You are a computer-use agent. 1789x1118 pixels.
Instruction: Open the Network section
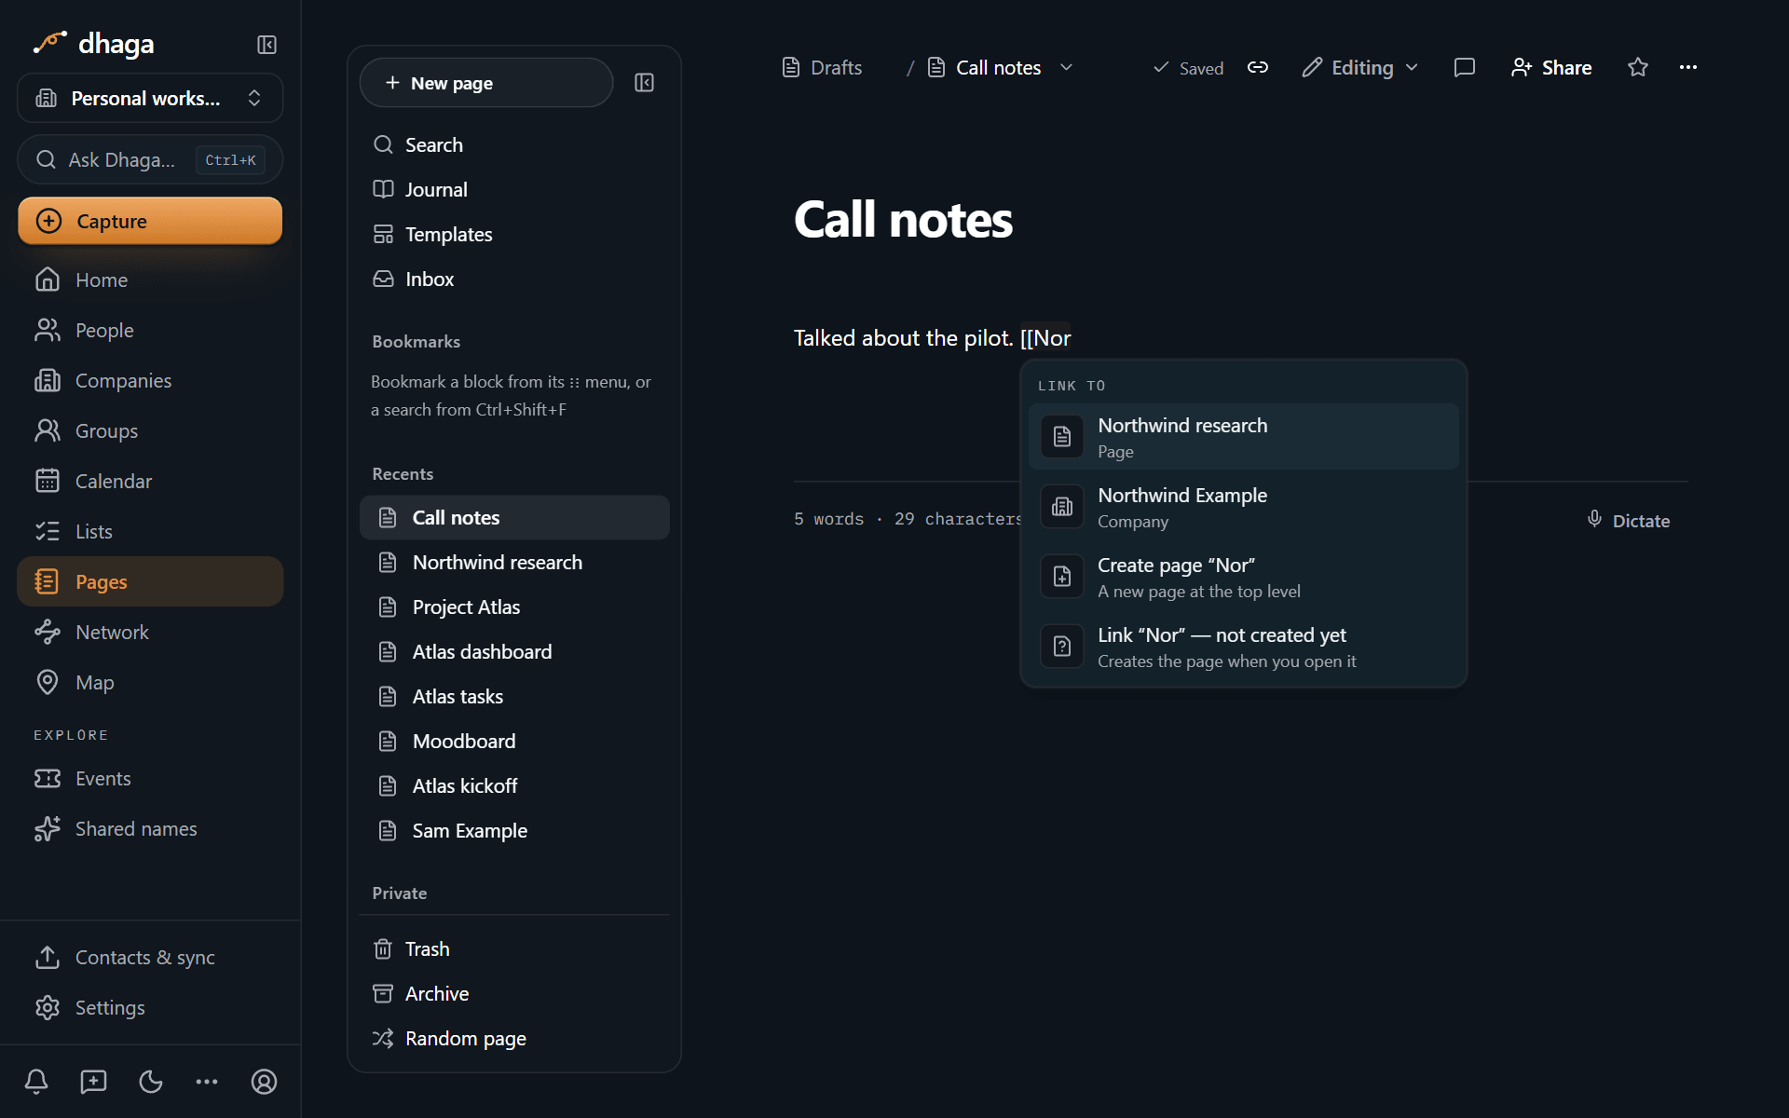click(x=150, y=632)
